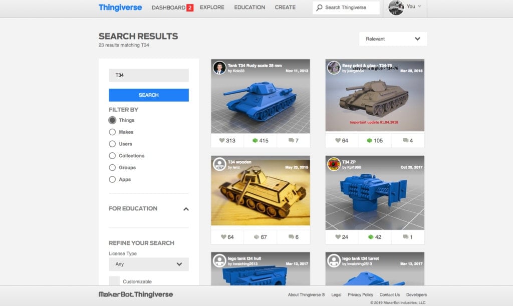This screenshot has height=306, width=513.
Task: Select the Collections filter radio button
Action: tap(112, 156)
